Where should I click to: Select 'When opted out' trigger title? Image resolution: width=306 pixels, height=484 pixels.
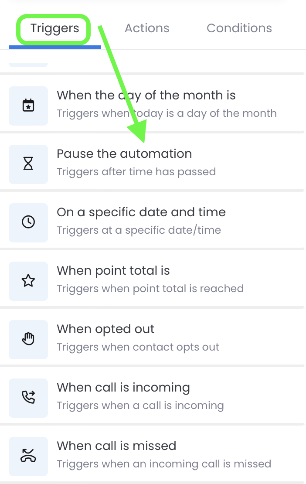tap(105, 329)
